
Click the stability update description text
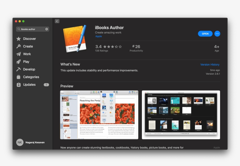[x=99, y=71]
